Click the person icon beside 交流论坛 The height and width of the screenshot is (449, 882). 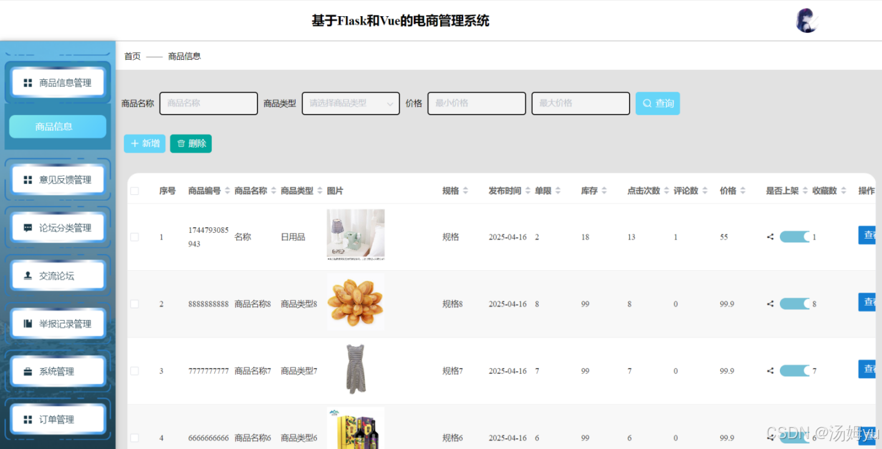point(27,276)
